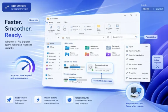This screenshot has width=168, height=112.
Task: Click the Select grid icon
Action: (x=118, y=26)
